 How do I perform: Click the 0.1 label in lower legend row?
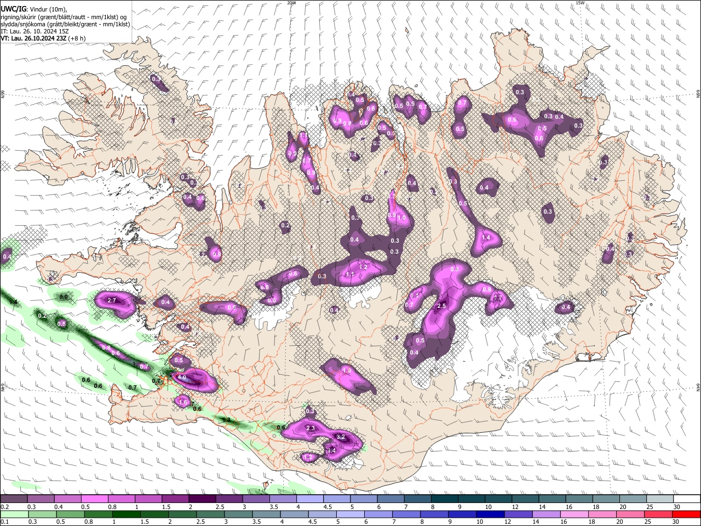coord(4,522)
